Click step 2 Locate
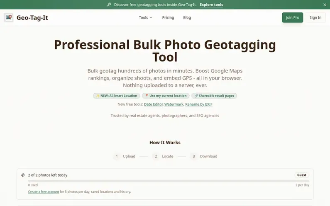330x206 pixels. [x=163, y=156]
